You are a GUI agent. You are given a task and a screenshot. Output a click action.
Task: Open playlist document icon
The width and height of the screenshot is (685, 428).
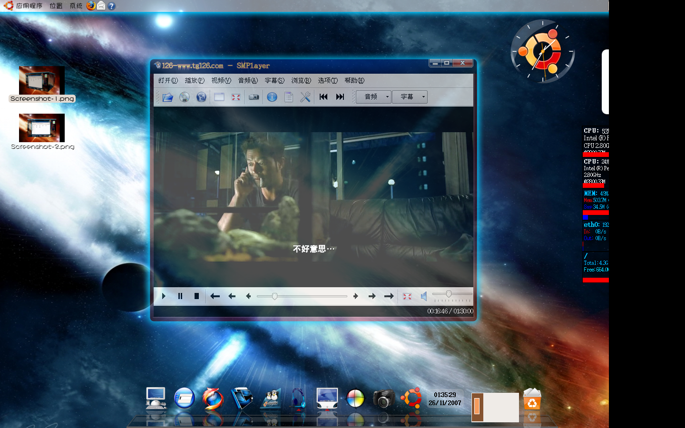[289, 97]
